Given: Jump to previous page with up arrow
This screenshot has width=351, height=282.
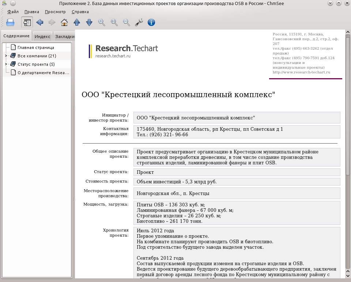Looking at the screenshot, I should (77, 22).
